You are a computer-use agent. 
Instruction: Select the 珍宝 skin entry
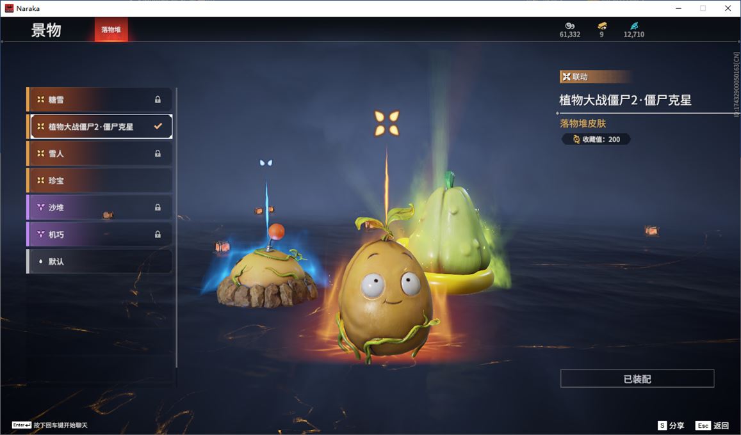pos(99,180)
